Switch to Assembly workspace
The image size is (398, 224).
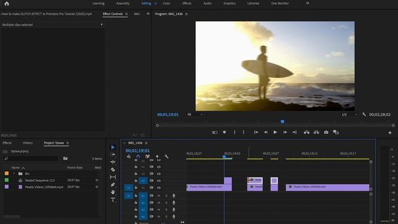(123, 3)
